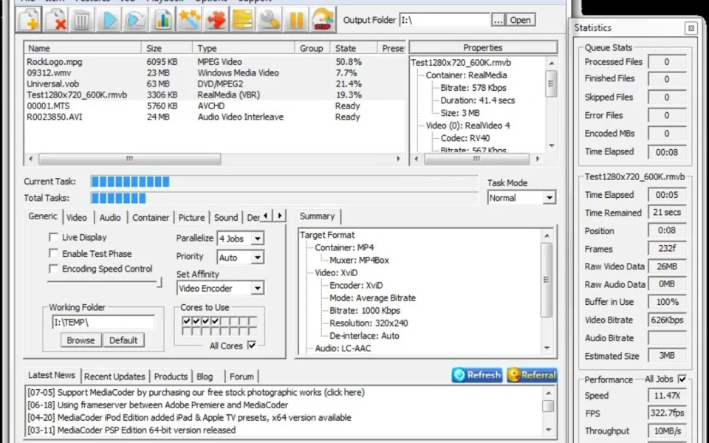Toggle the Encoding Speed Control checkbox
The width and height of the screenshot is (709, 443).
click(53, 269)
